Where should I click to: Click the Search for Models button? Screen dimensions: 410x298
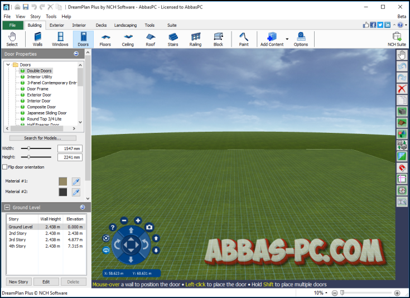(x=42, y=138)
